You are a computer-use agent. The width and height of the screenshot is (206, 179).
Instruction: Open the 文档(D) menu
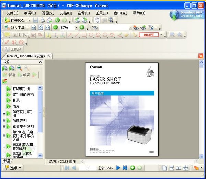66,13
